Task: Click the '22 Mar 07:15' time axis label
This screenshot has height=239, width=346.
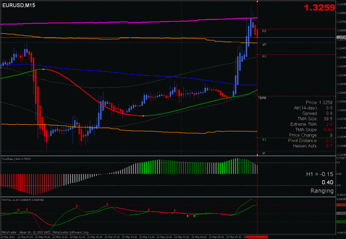Action: pyautogui.click(x=25, y=237)
